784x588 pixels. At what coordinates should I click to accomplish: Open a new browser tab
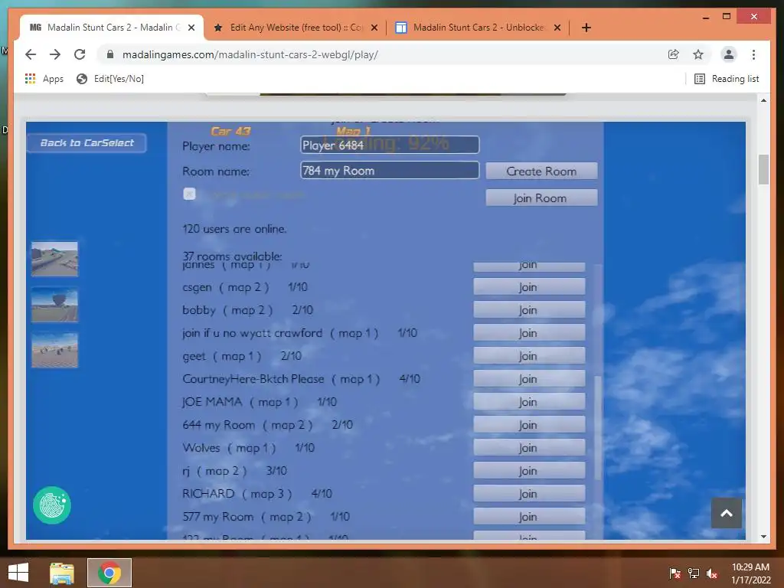(x=586, y=28)
